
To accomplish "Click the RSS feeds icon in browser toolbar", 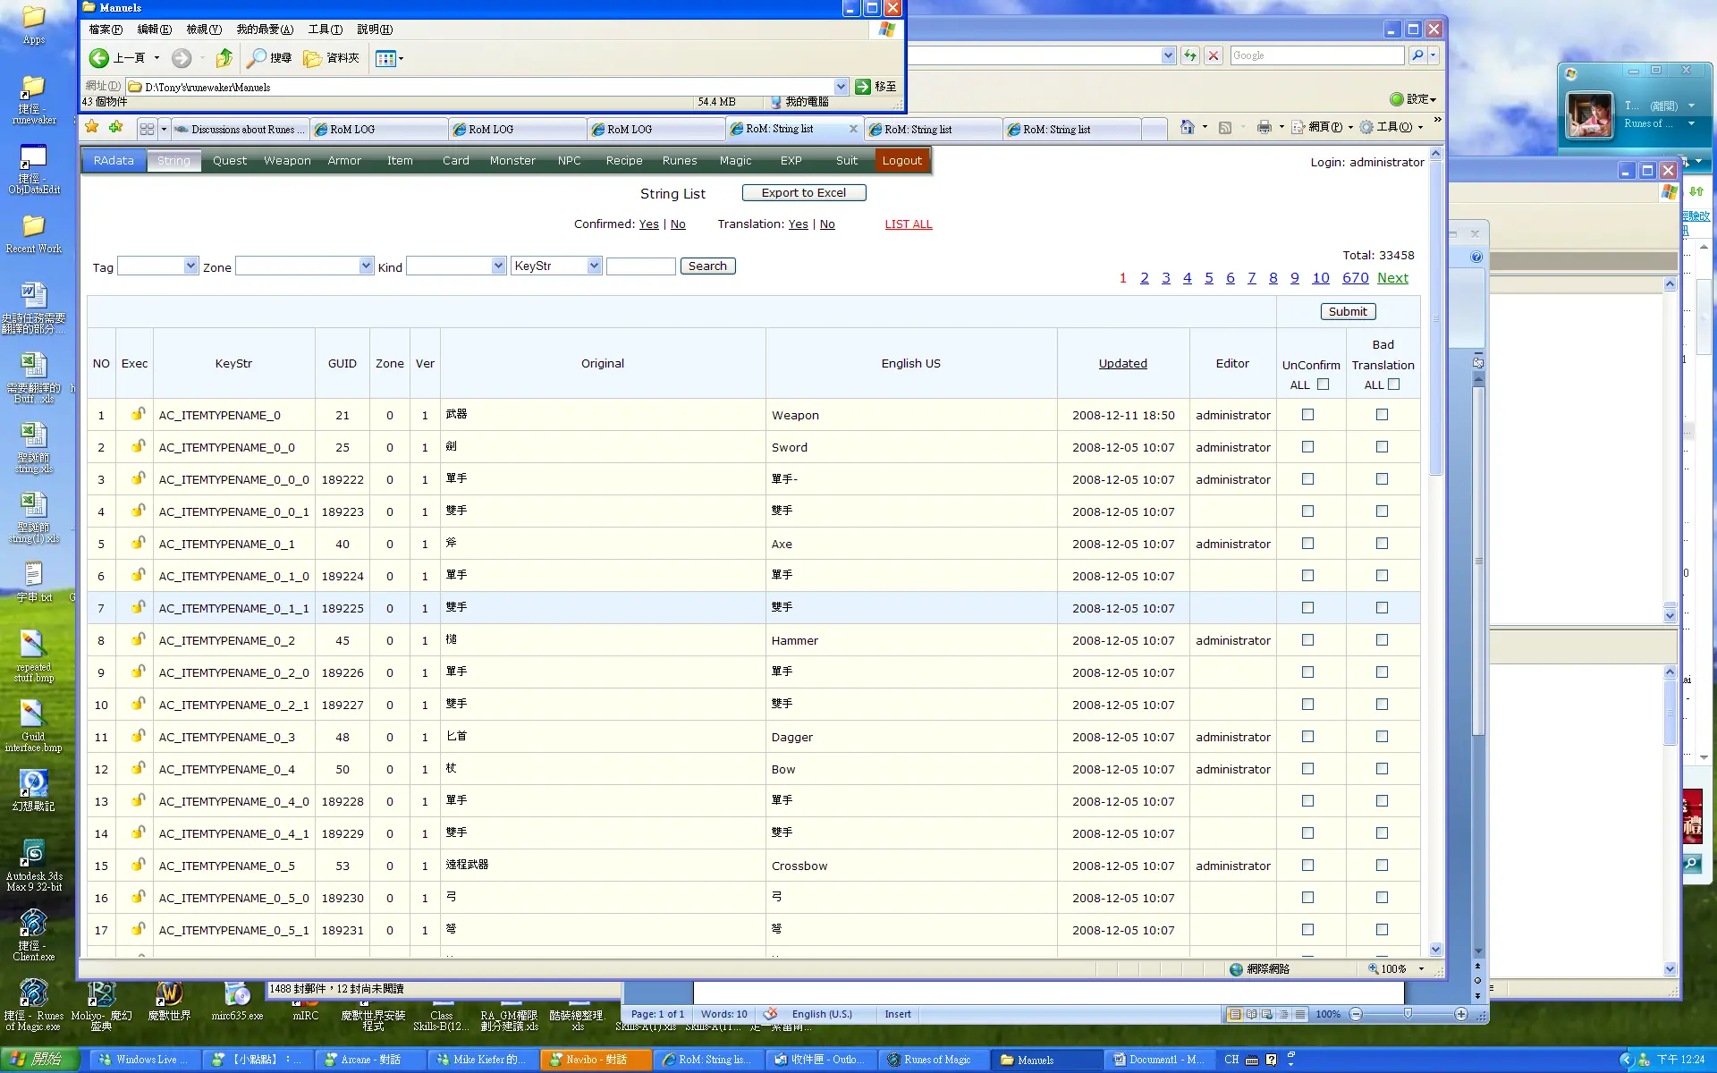I will [x=1225, y=127].
